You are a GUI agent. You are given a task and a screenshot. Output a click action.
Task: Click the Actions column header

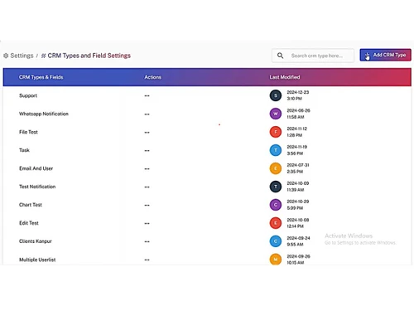[x=152, y=77]
